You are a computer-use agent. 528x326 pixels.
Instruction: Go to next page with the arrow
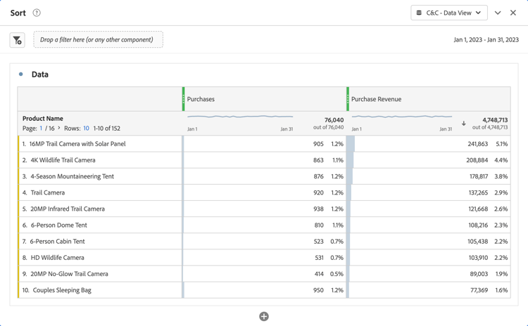click(x=59, y=129)
